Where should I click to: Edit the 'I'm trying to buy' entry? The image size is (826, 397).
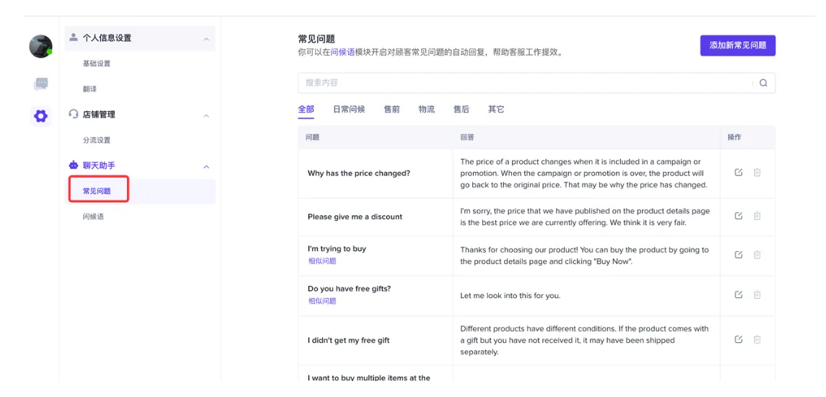pyautogui.click(x=739, y=255)
